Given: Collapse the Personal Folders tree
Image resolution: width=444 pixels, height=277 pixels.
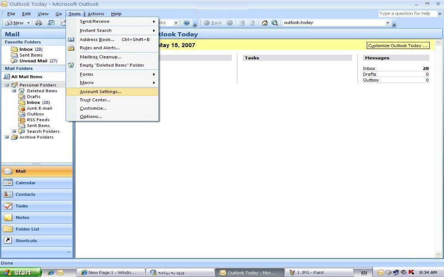Looking at the screenshot, I should pos(7,85).
